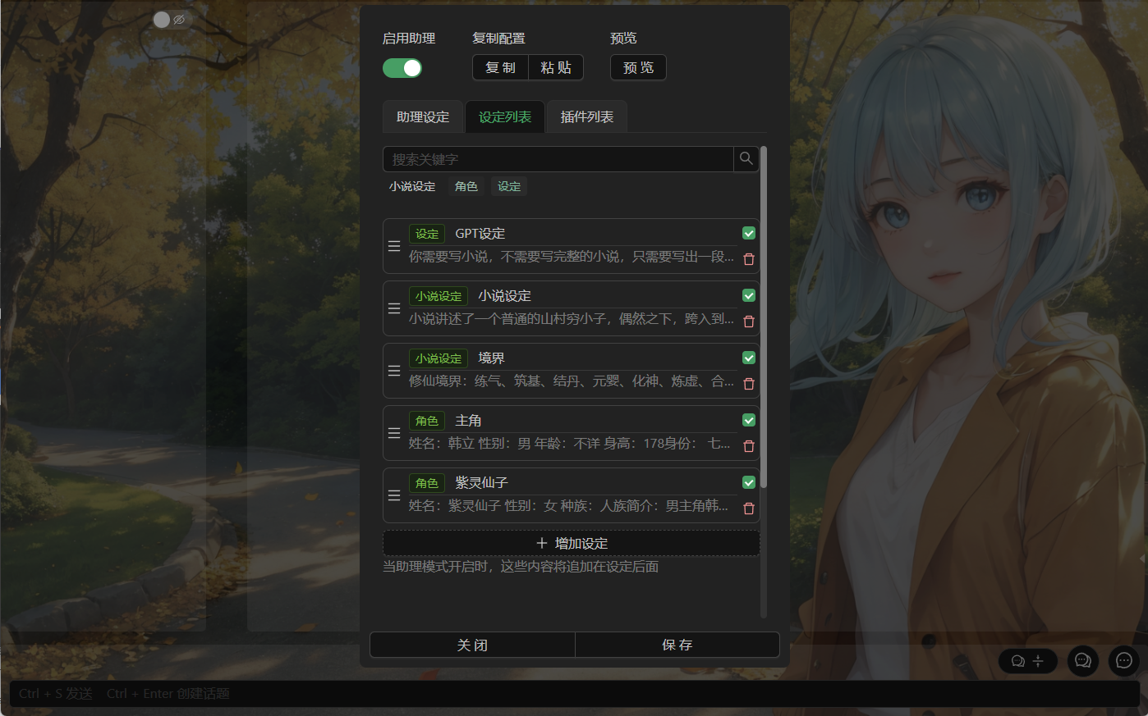Filter by the 小说设定 tag

412,186
